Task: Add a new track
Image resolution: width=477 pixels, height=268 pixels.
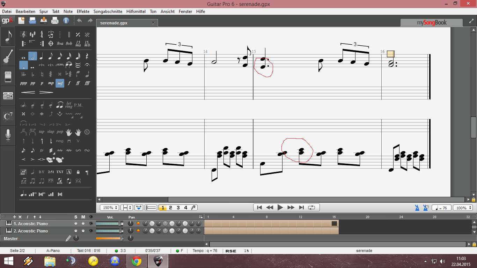Action: [x=14, y=217]
